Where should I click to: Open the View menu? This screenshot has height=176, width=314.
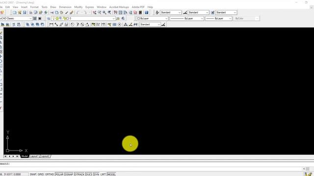pos(15,7)
